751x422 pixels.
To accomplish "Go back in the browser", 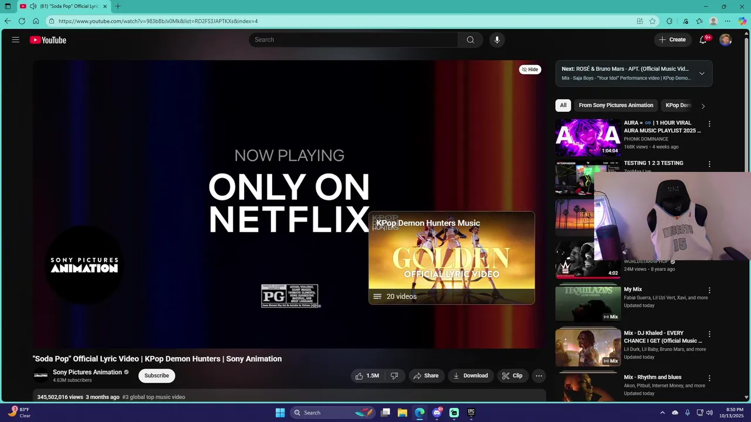I will (x=8, y=21).
